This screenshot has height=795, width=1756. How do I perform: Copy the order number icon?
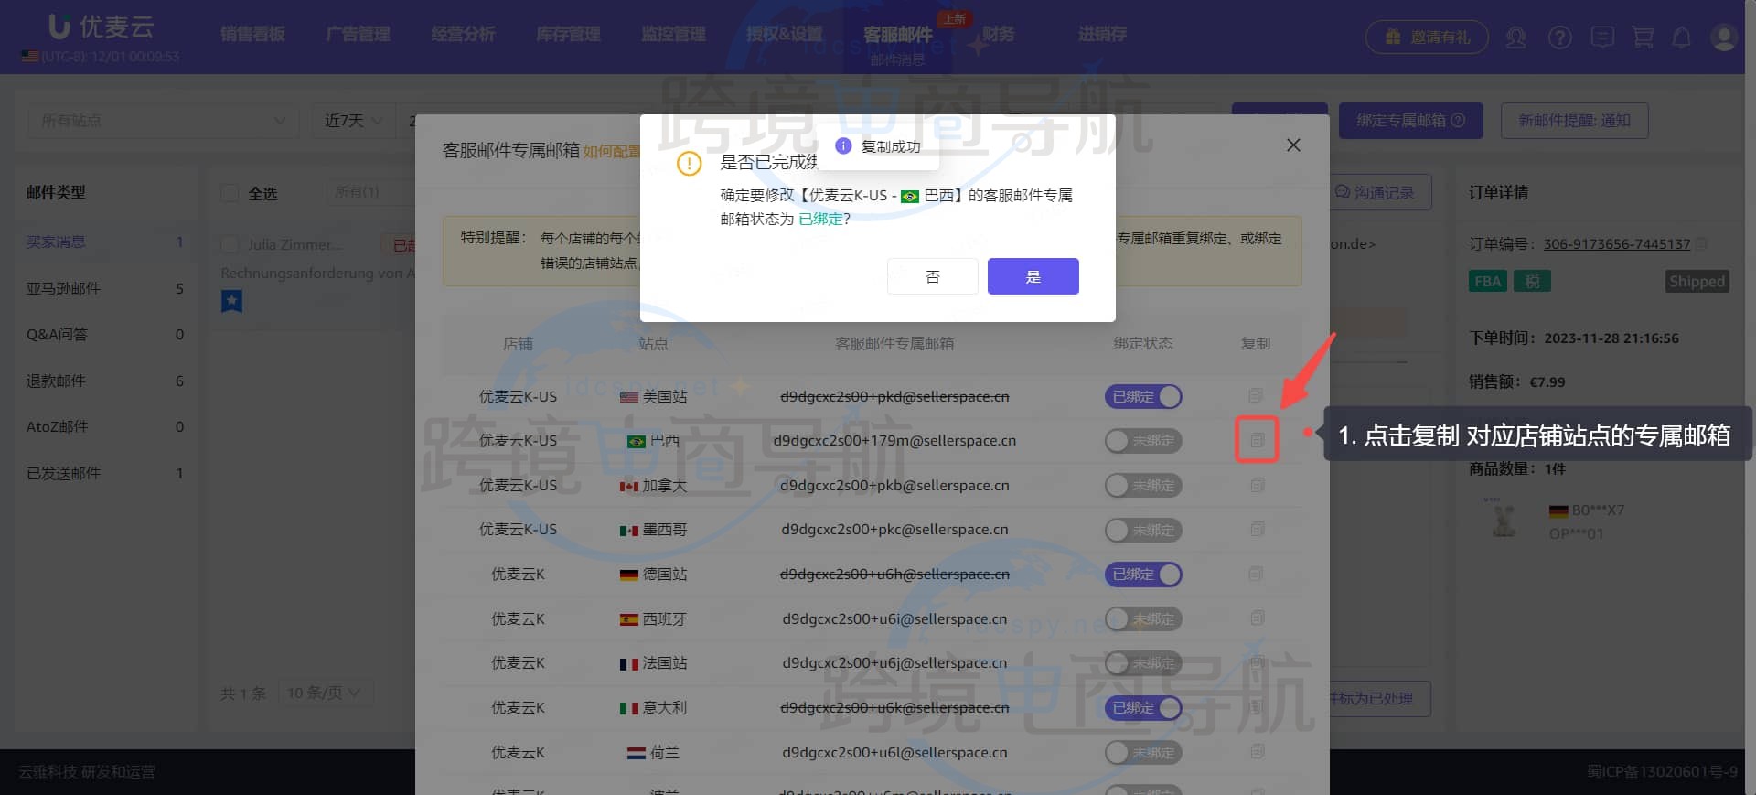point(1701,243)
